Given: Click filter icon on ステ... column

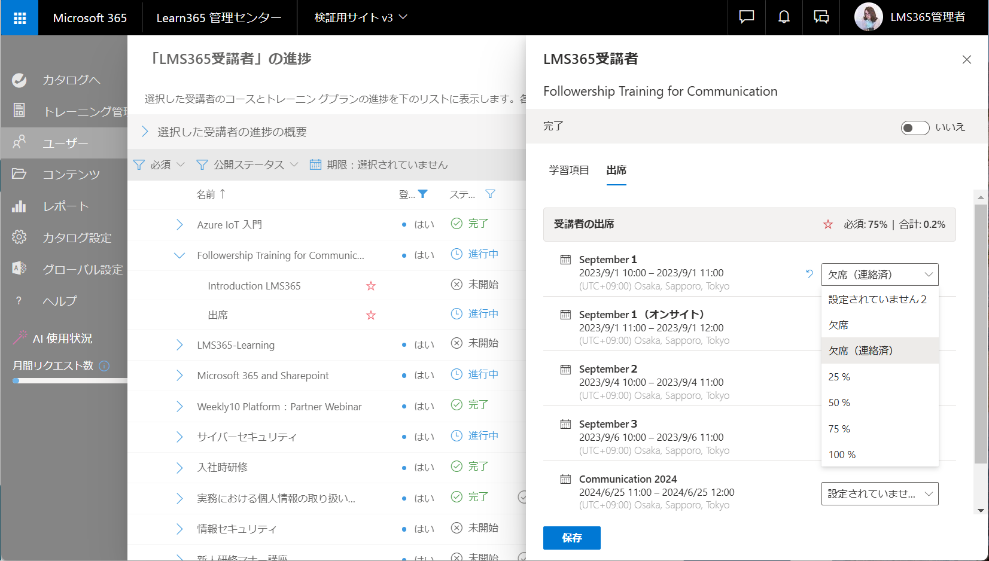Looking at the screenshot, I should [x=490, y=194].
